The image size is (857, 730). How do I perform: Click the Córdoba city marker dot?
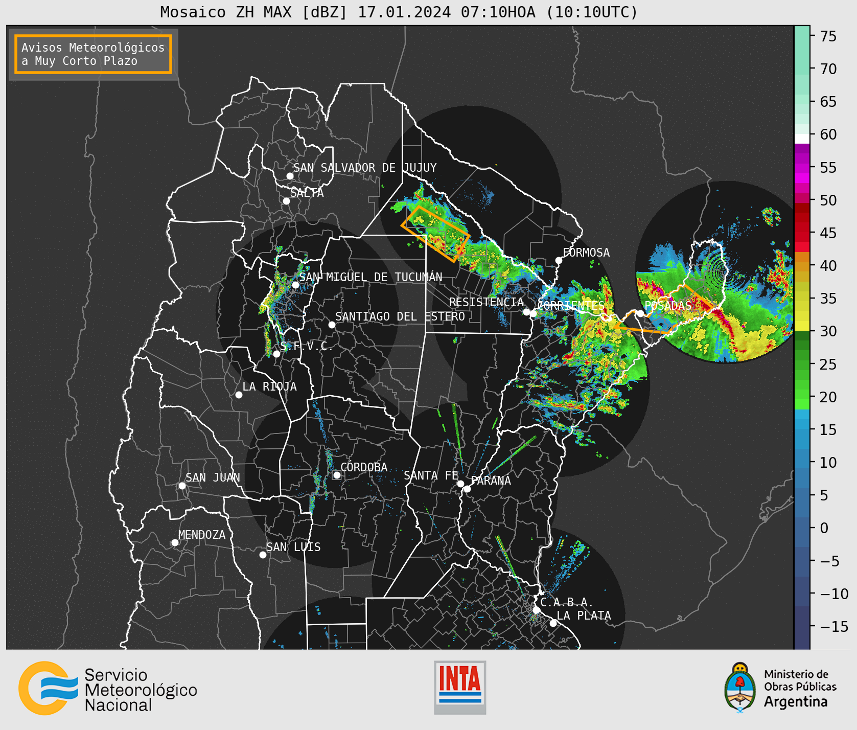pyautogui.click(x=337, y=475)
